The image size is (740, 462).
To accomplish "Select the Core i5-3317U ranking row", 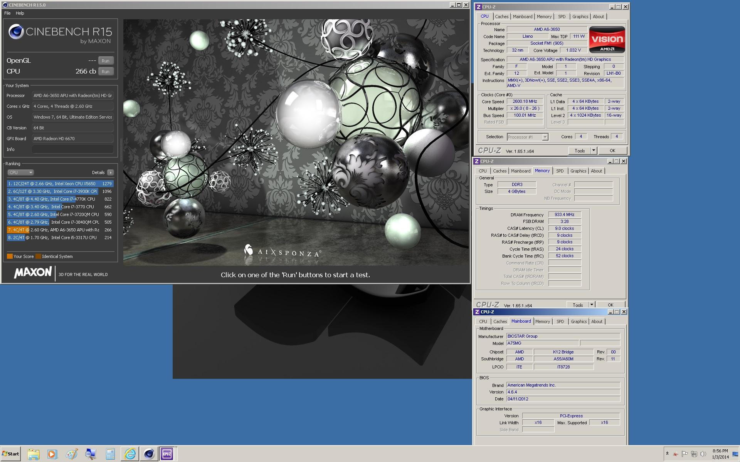I will point(60,238).
